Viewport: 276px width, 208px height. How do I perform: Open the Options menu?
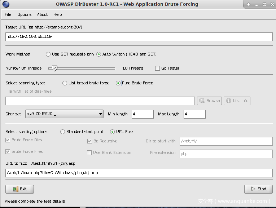(24, 14)
